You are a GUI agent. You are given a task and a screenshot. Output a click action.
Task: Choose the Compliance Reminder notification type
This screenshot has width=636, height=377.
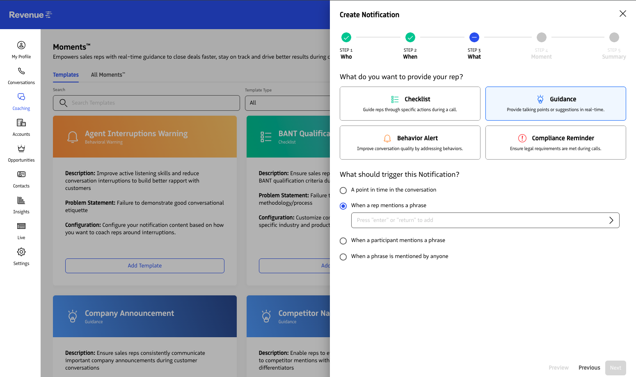pyautogui.click(x=556, y=142)
